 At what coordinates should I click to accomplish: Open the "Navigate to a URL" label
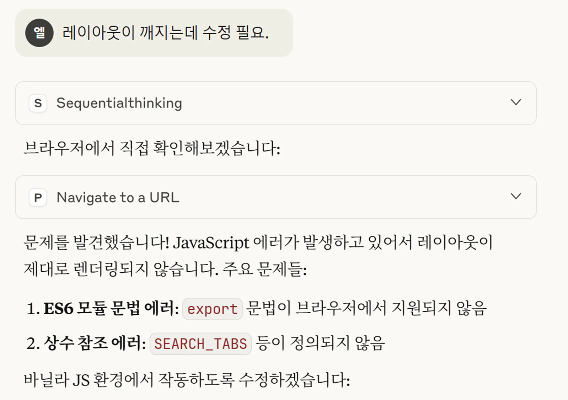(x=118, y=197)
